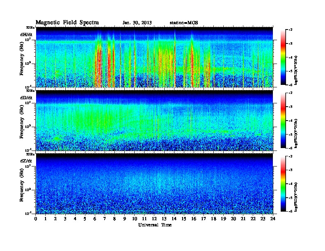The height and width of the screenshot is (251, 325).
Task: Click Universal Time tick label "11"
Action: point(144,219)
